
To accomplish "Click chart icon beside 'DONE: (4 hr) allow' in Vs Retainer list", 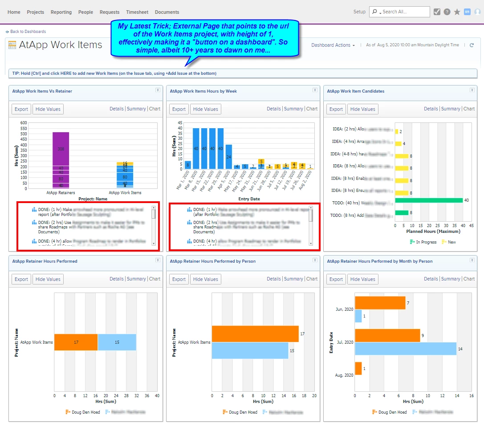I will [34, 241].
